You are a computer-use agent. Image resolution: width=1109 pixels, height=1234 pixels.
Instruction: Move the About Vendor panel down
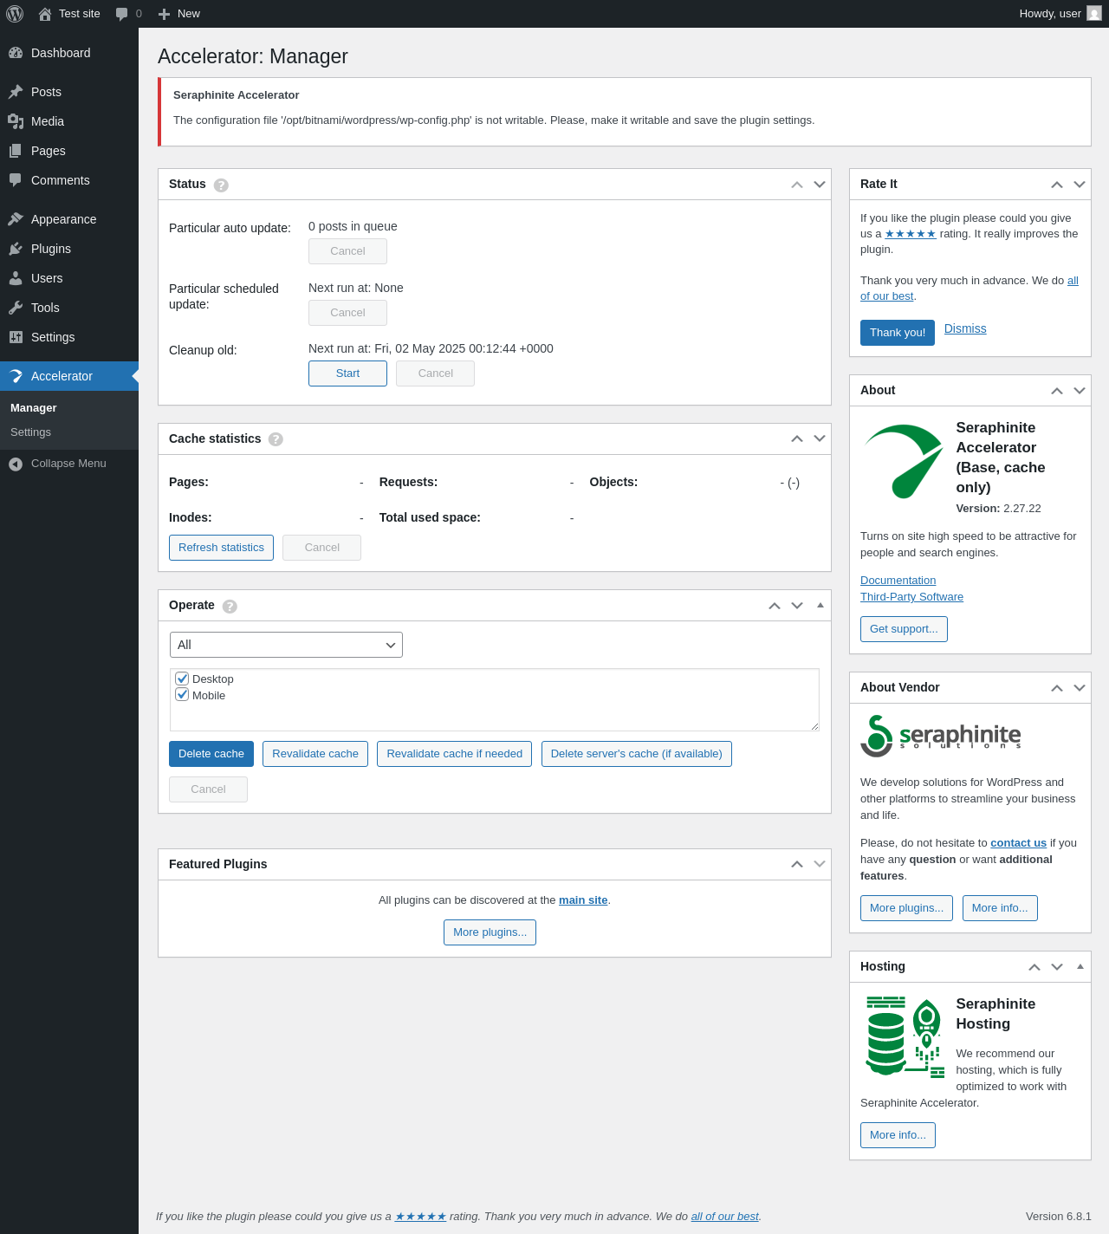(x=1080, y=687)
